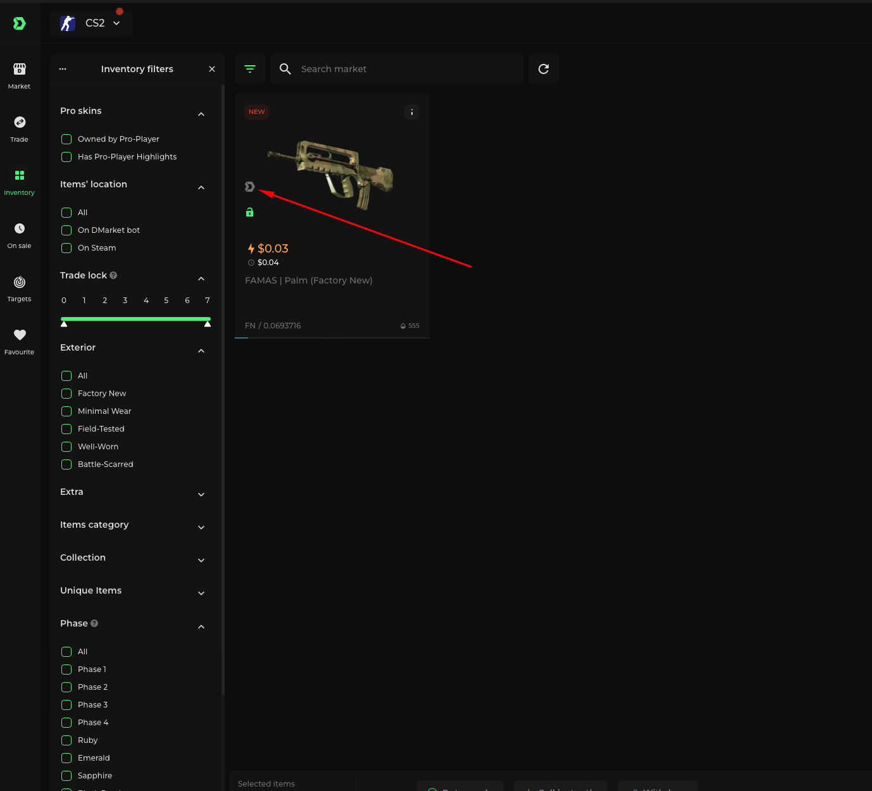Click the Trade lock slider right handle
Viewport: 872px width, 791px height.
click(208, 324)
